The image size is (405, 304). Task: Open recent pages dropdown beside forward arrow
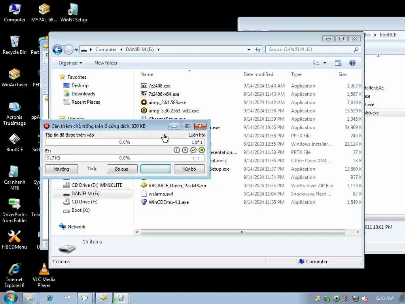pyautogui.click(x=76, y=49)
